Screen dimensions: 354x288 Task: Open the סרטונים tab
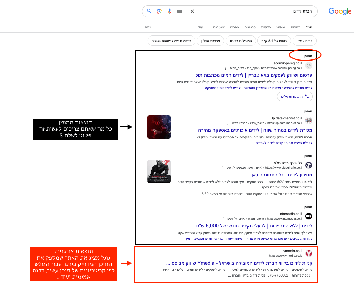250,27
